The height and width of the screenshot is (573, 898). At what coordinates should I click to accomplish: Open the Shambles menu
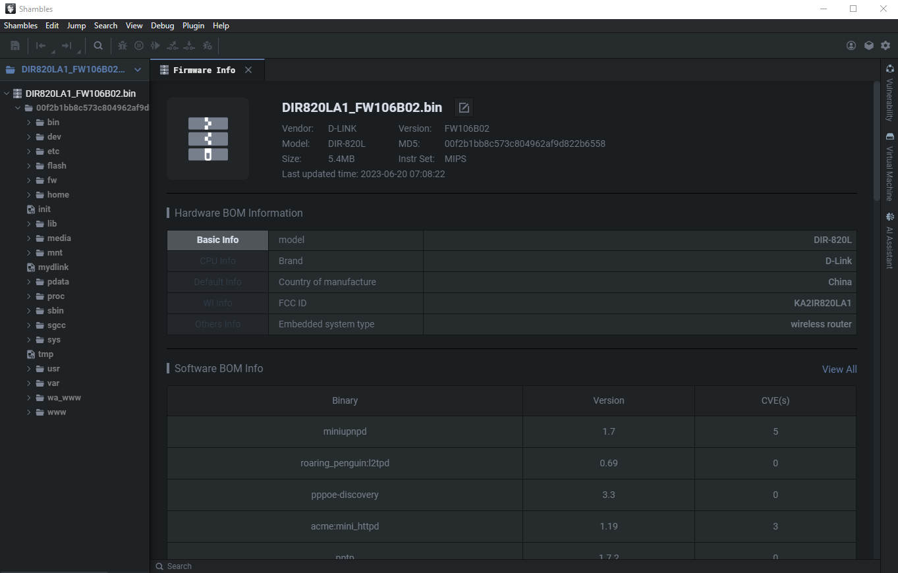[20, 26]
